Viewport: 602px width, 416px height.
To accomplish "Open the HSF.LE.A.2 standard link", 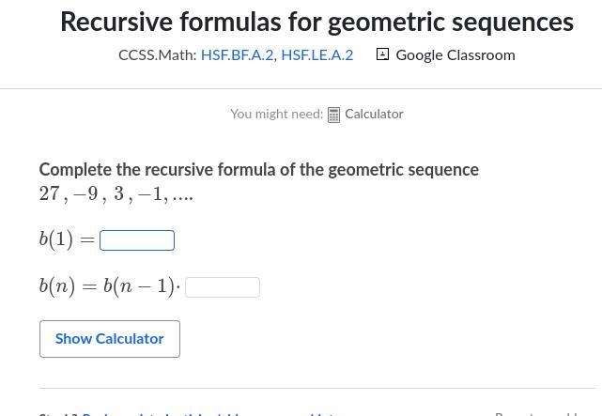I will pyautogui.click(x=317, y=55).
